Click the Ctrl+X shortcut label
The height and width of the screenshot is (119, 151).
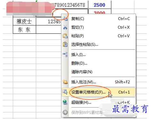pos(124,27)
